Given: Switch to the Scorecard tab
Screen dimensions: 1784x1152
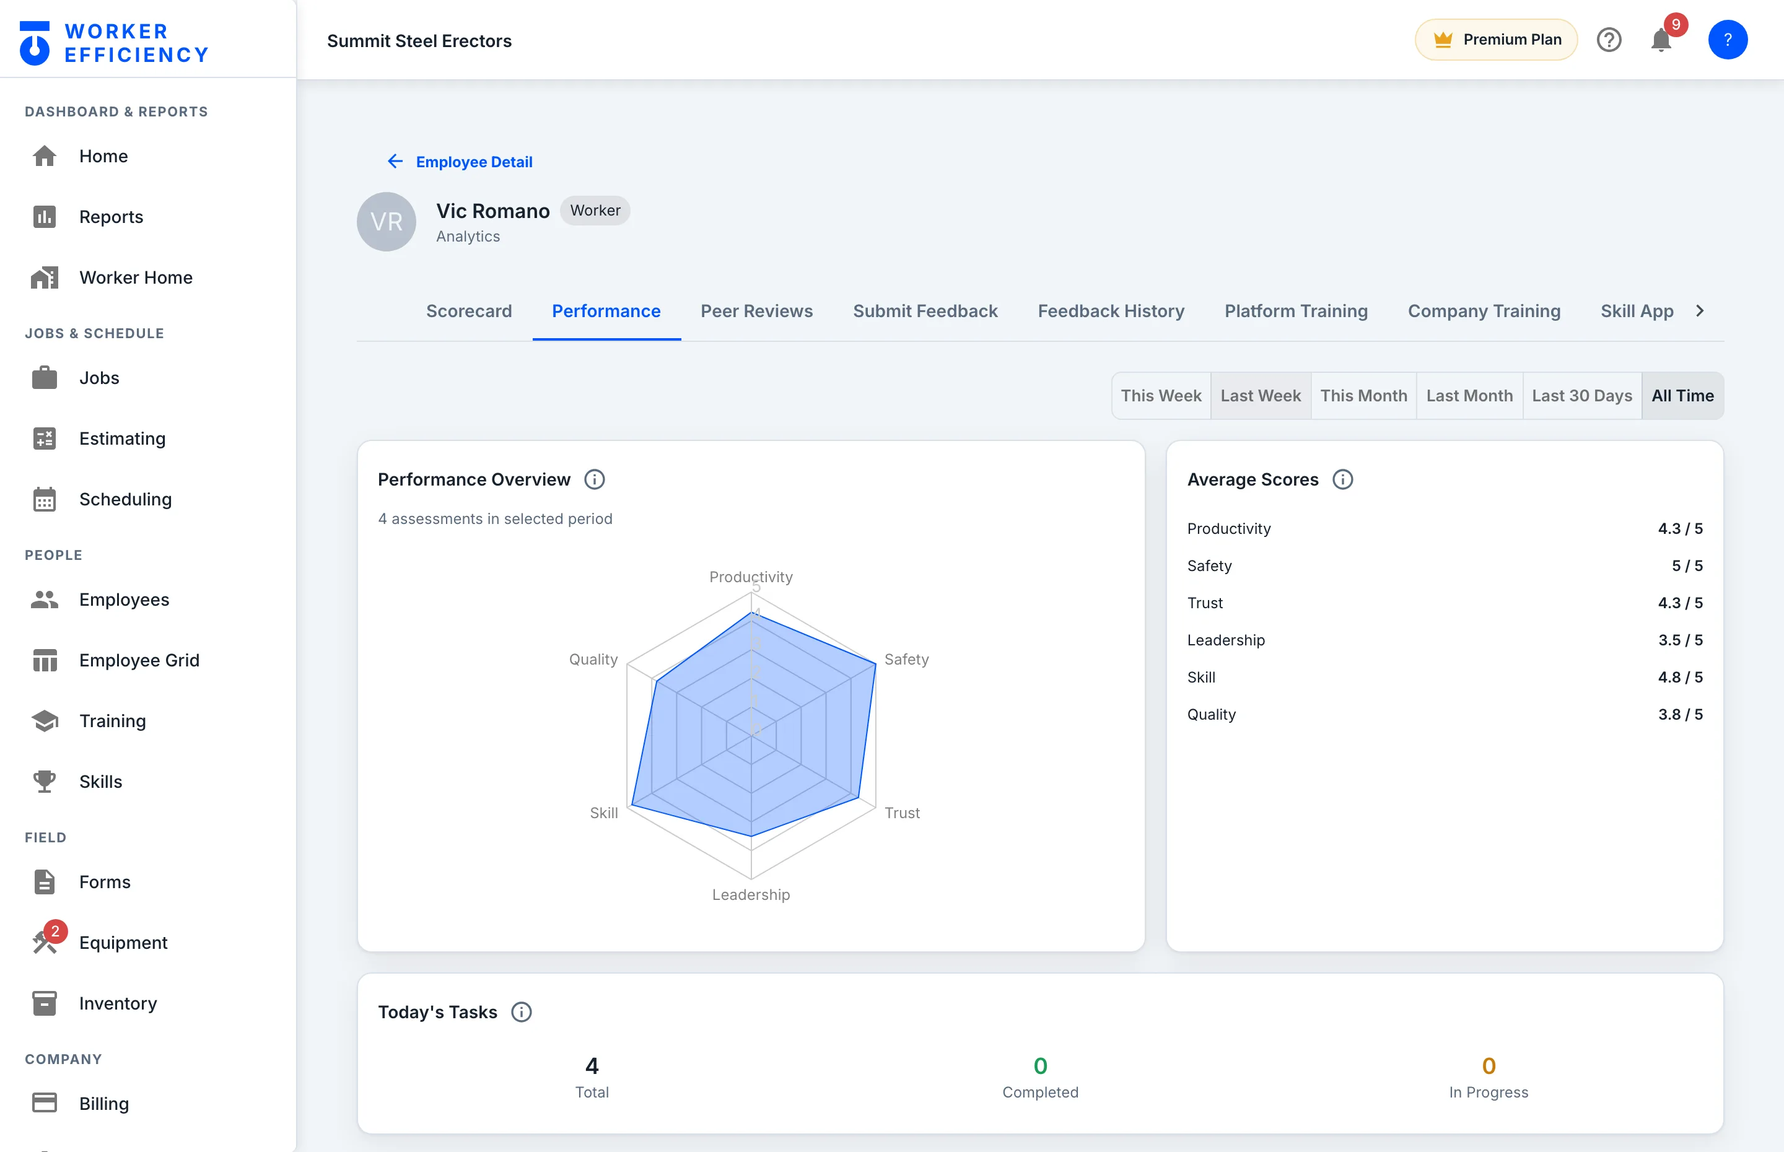Looking at the screenshot, I should pyautogui.click(x=468, y=310).
